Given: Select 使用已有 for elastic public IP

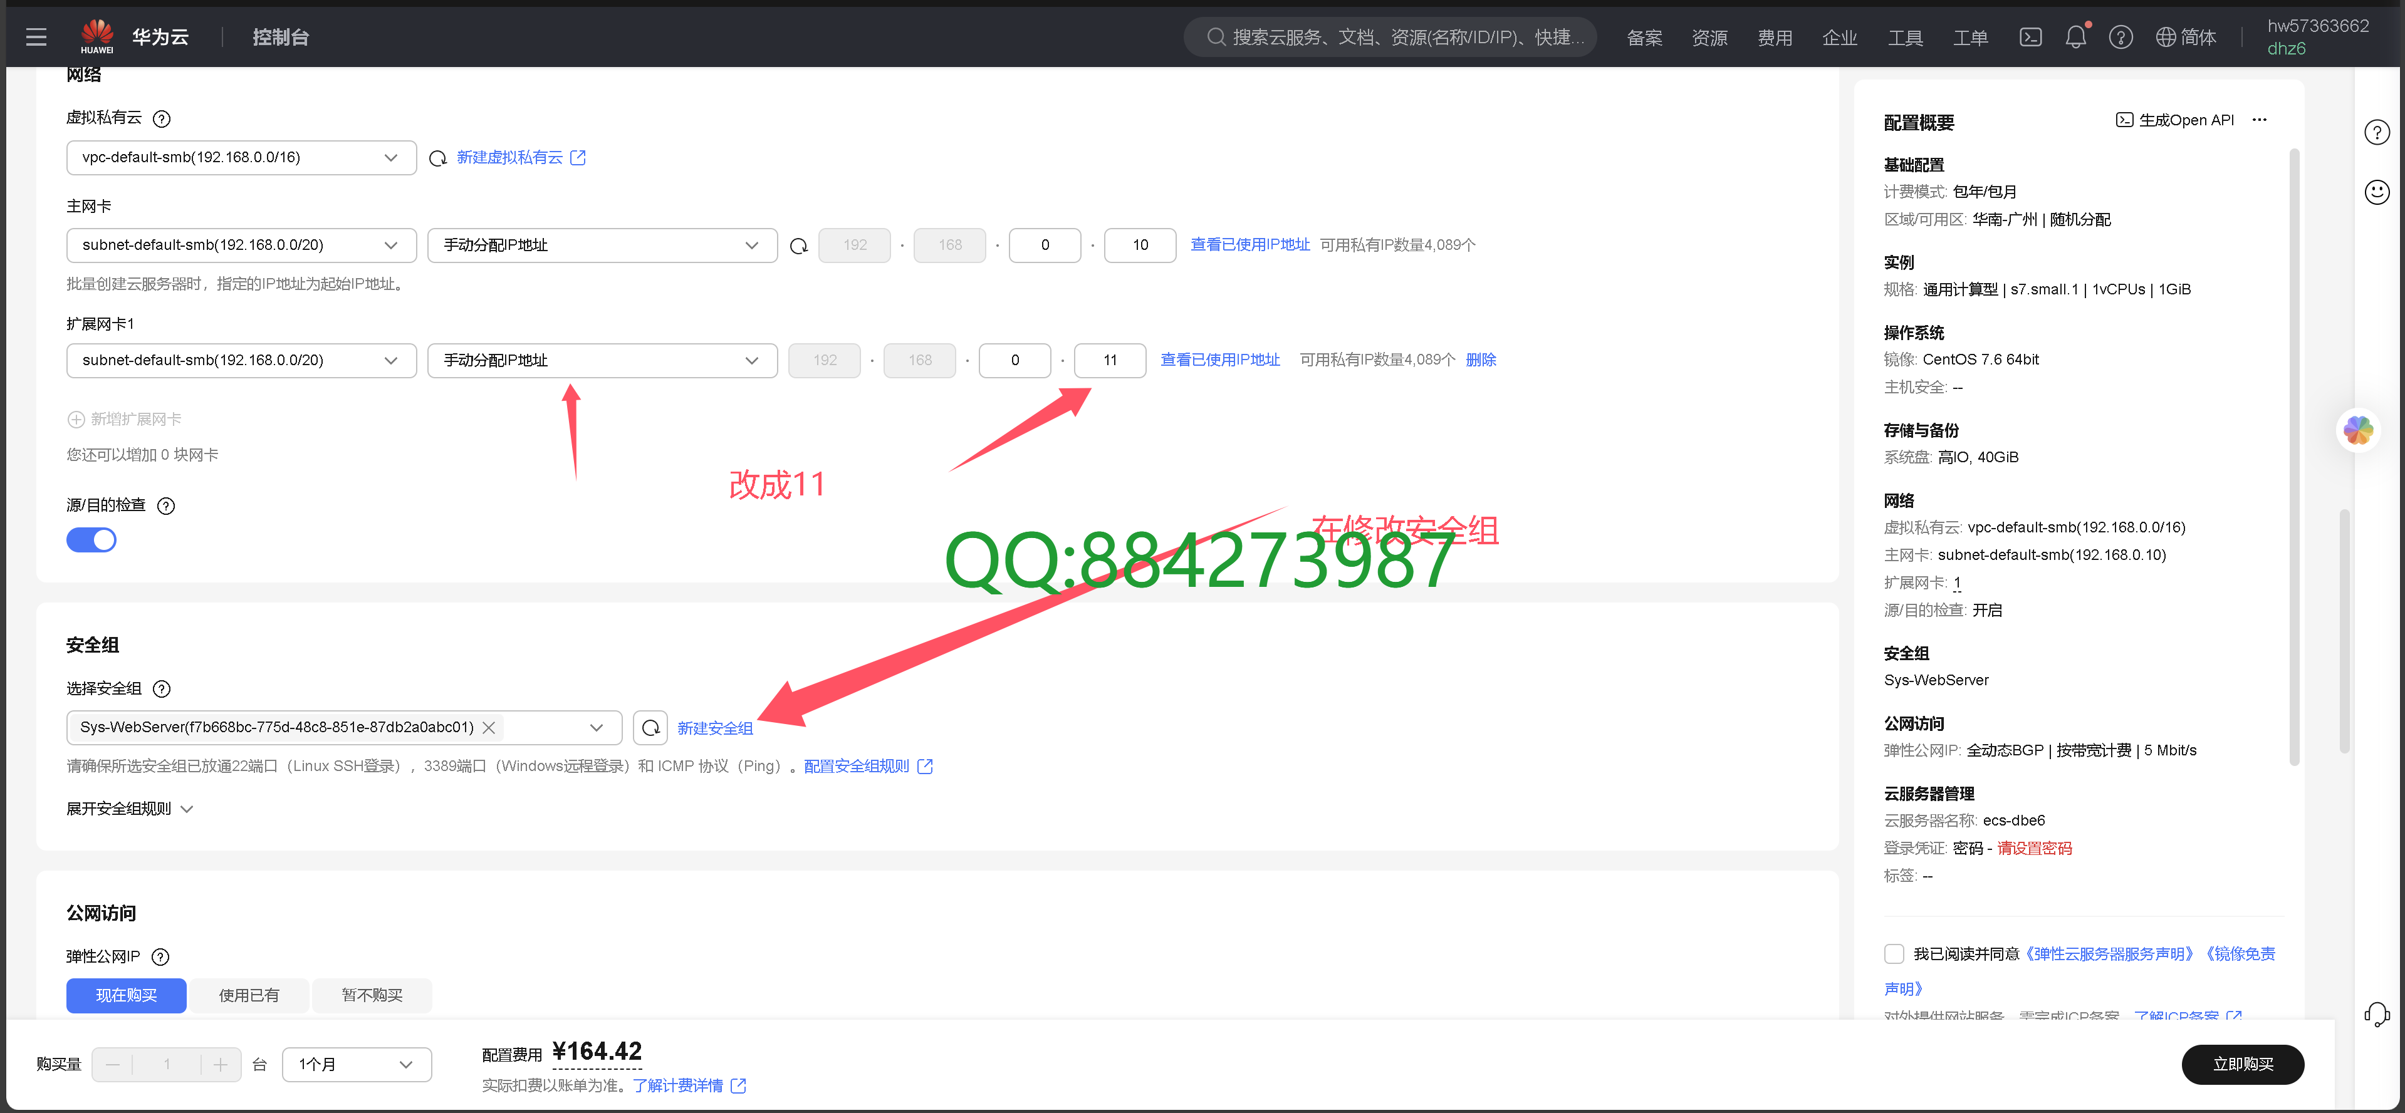Looking at the screenshot, I should 248,995.
